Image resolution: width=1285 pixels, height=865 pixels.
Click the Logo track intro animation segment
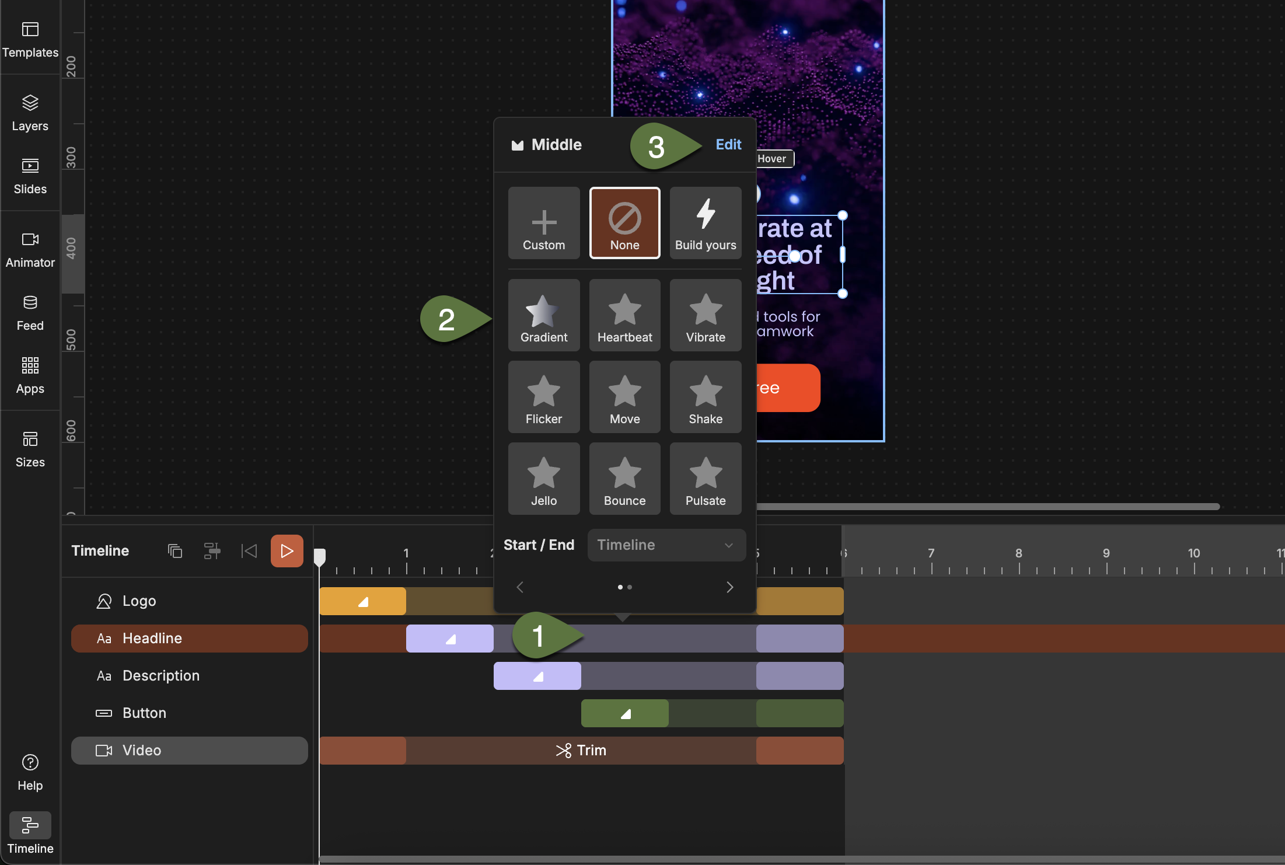click(x=362, y=601)
